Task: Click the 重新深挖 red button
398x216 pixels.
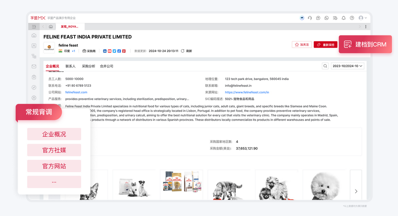Action: click(325, 45)
